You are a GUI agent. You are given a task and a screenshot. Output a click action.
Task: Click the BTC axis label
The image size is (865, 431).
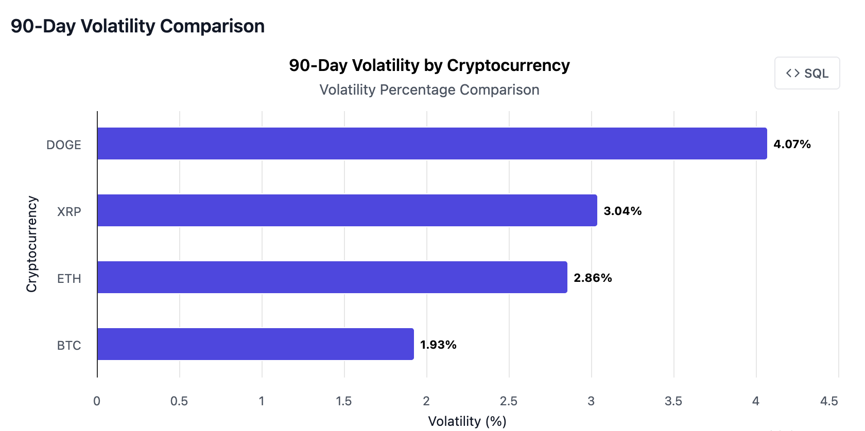pyautogui.click(x=68, y=345)
